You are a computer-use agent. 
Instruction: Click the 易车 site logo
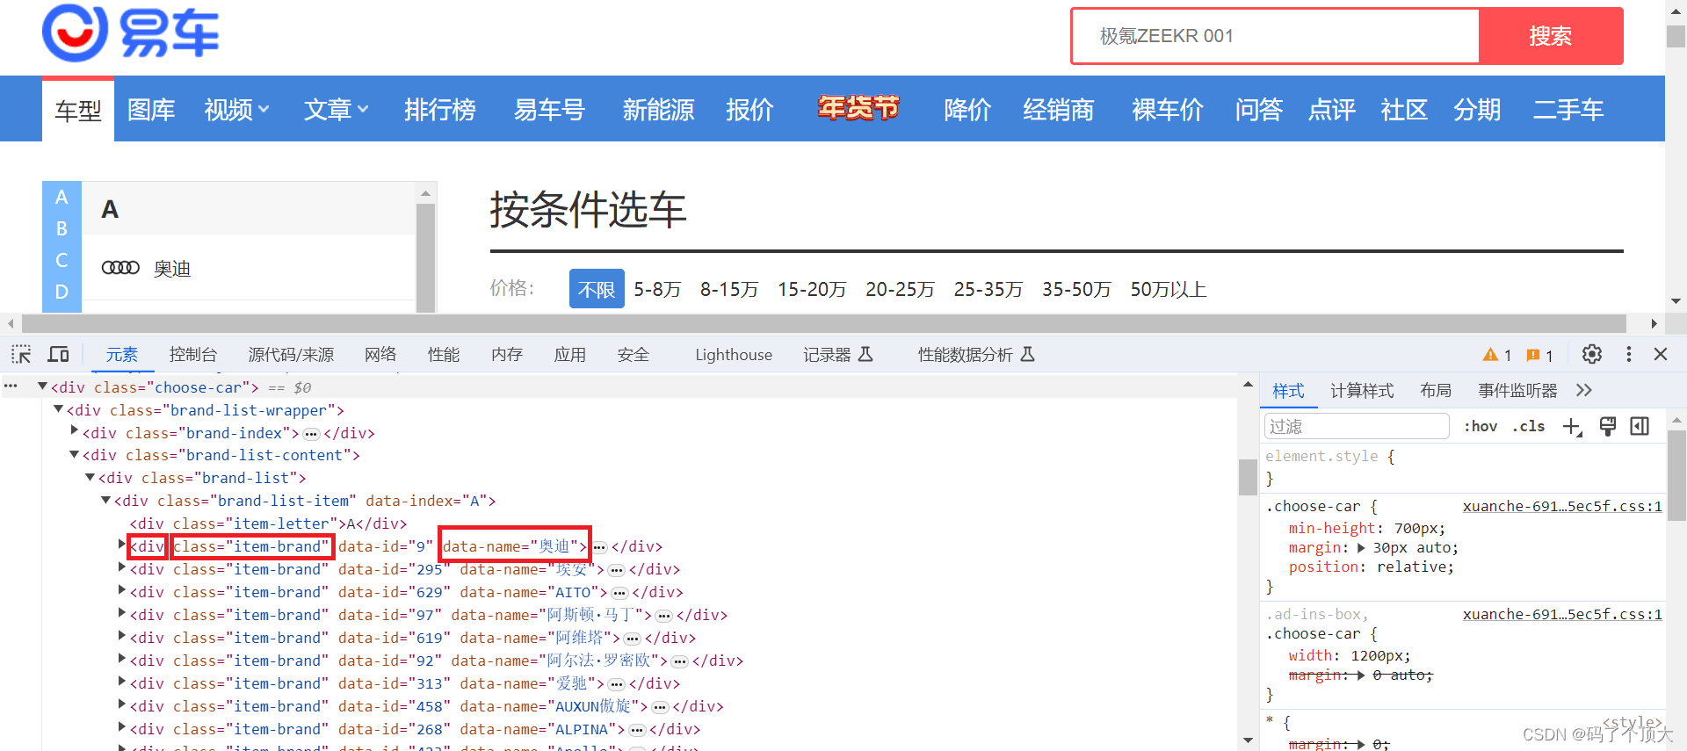(x=130, y=33)
